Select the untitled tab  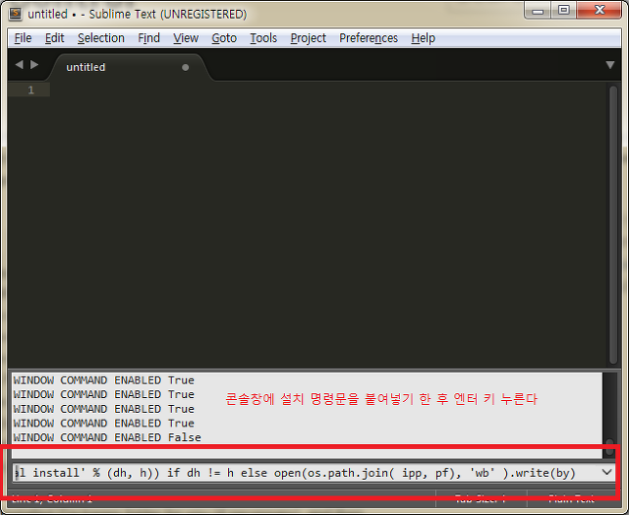(129, 67)
